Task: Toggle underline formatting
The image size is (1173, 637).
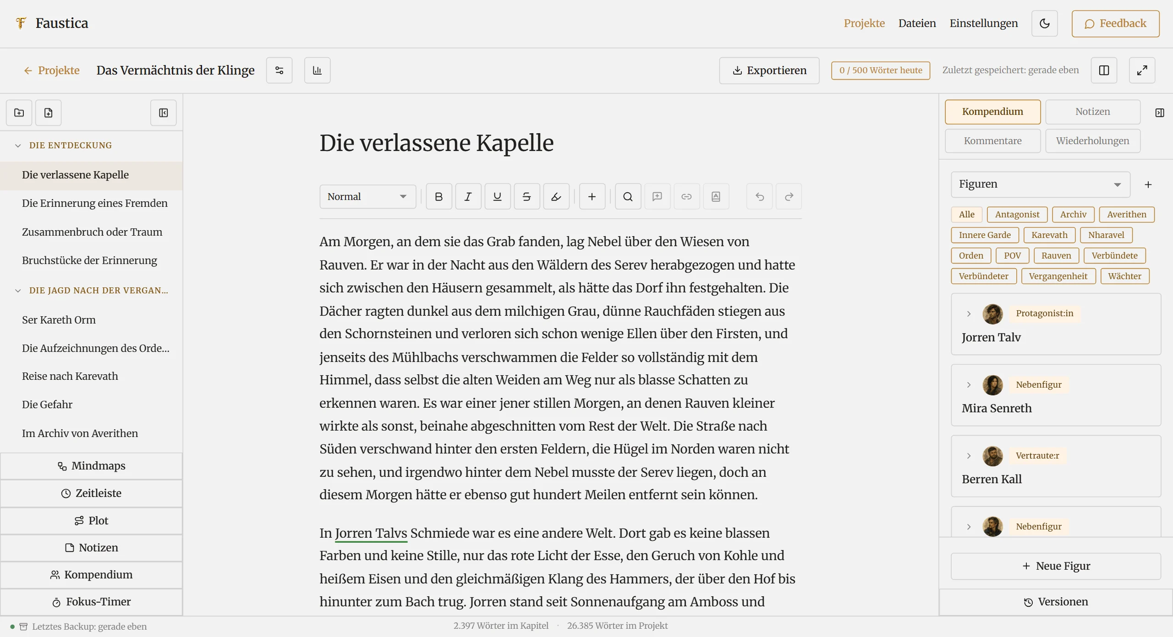Action: coord(498,196)
